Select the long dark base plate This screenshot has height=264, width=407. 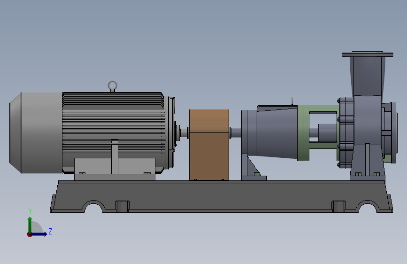pos(222,197)
